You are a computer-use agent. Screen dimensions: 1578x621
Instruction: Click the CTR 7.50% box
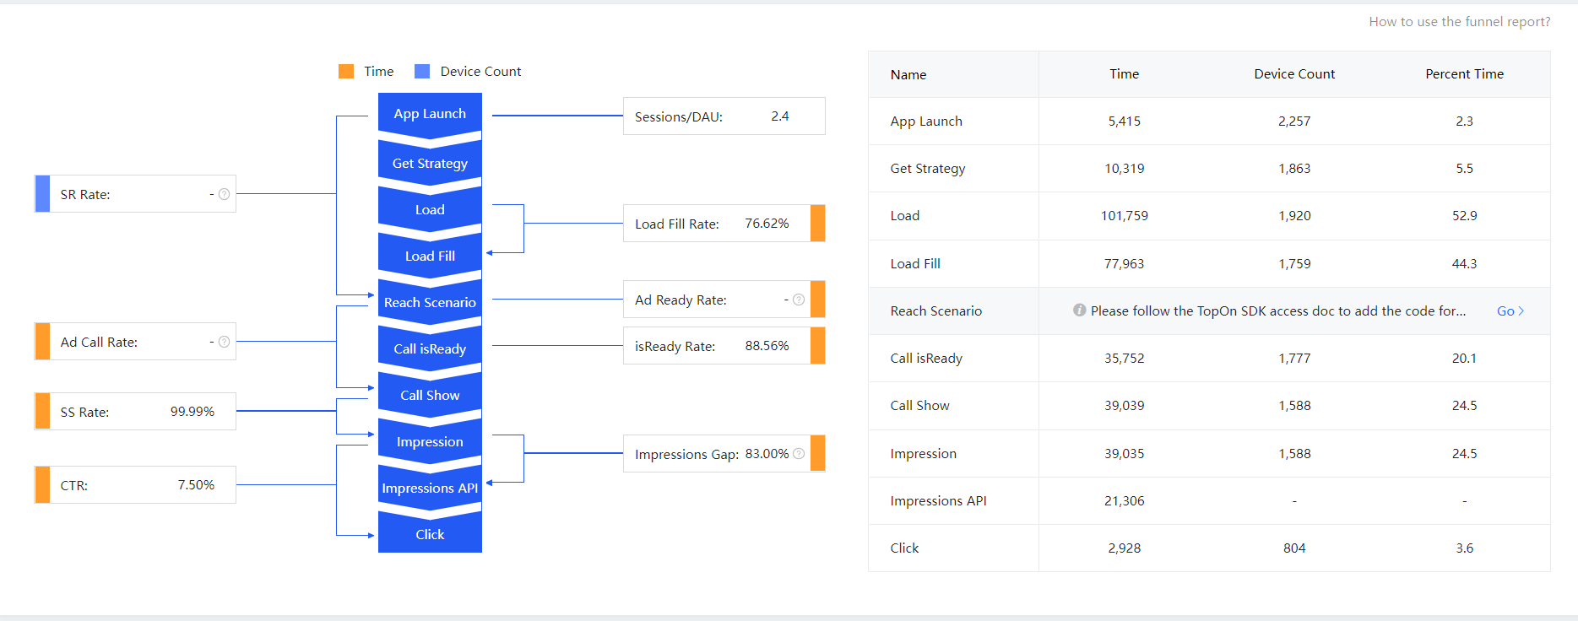pyautogui.click(x=135, y=485)
